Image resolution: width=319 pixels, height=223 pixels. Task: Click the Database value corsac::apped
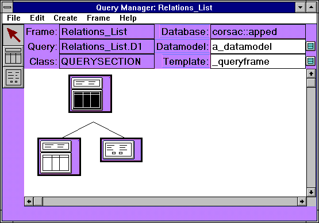click(x=258, y=32)
